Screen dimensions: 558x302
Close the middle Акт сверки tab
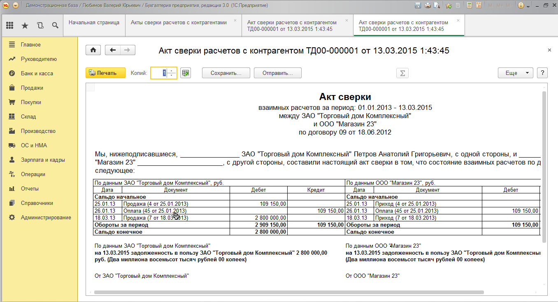pyautogui.click(x=346, y=20)
